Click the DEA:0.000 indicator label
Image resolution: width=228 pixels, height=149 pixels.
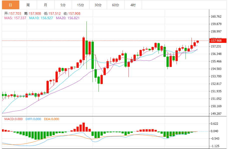coord(51,119)
